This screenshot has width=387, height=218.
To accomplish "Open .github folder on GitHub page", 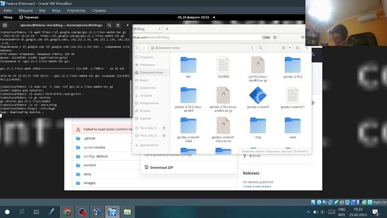I will pos(89,139).
